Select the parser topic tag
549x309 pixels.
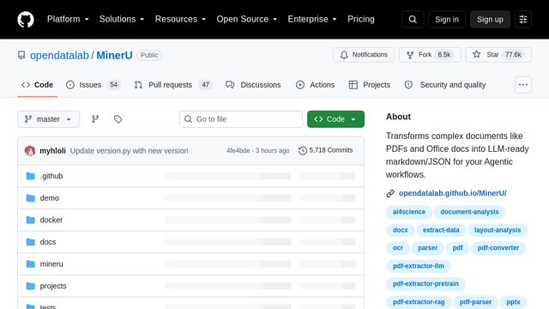(428, 248)
